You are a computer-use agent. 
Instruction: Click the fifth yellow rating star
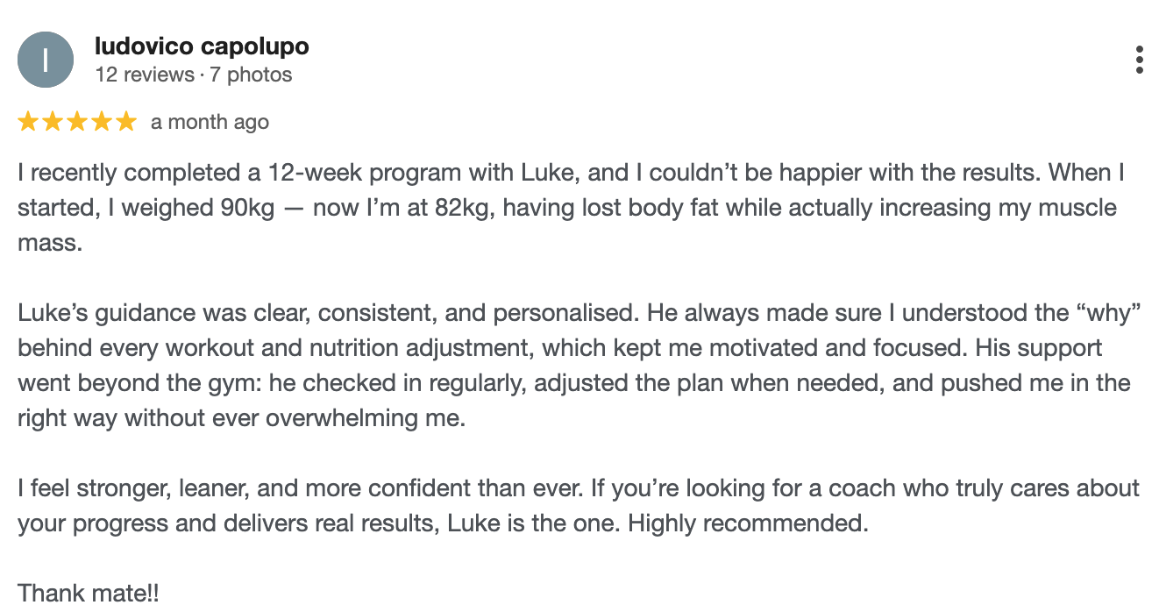(x=126, y=122)
